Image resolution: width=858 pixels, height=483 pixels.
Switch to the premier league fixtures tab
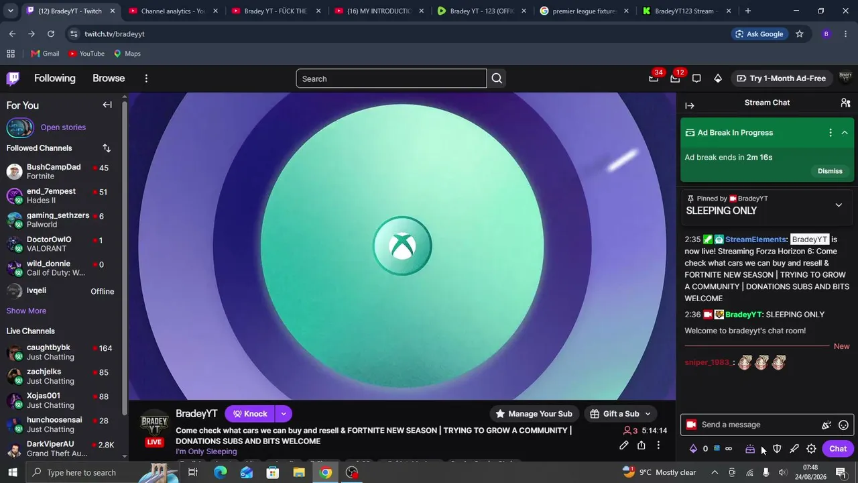584,11
